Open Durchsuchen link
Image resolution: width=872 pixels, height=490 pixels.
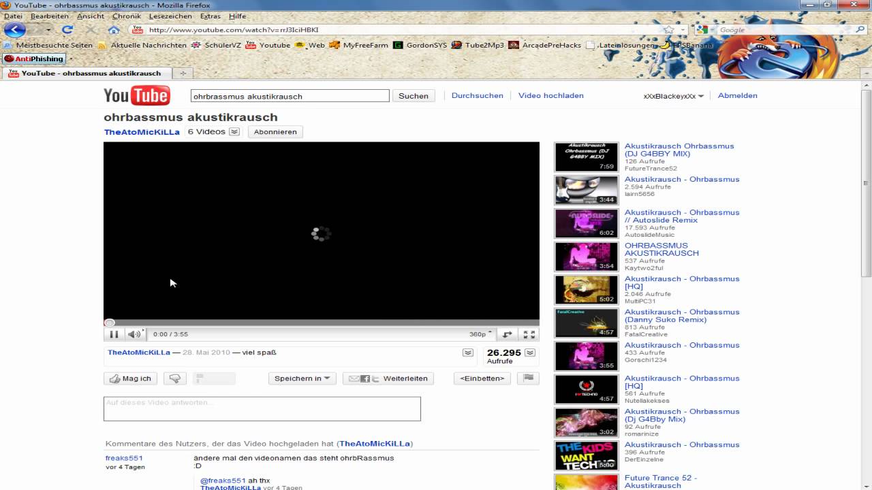[478, 95]
